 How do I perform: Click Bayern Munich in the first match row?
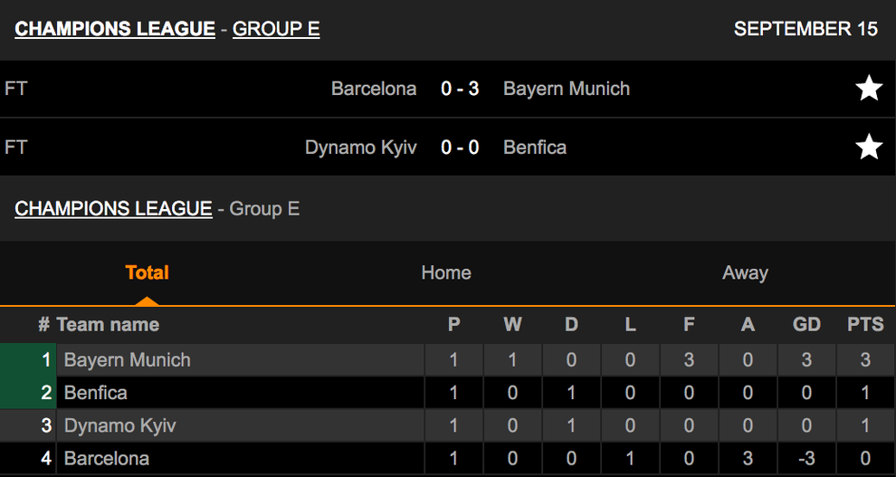click(567, 89)
